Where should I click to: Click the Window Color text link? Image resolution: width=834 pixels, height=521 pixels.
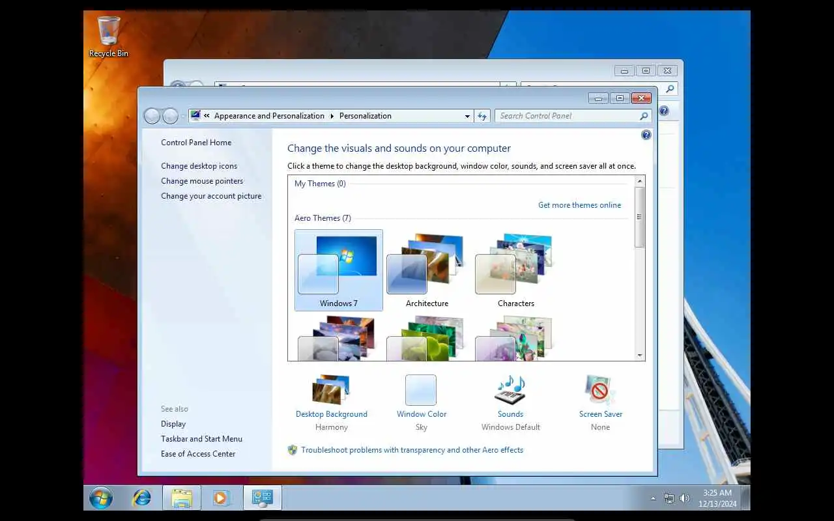(x=422, y=414)
